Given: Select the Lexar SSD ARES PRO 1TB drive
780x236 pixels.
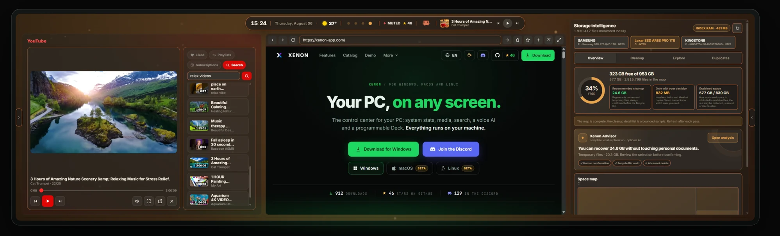Looking at the screenshot, I should tap(655, 42).
